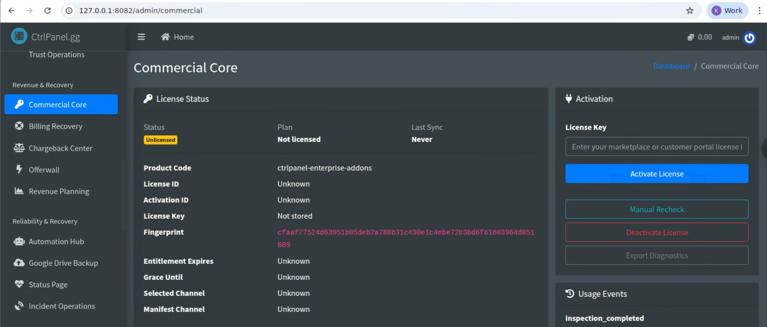Image resolution: width=767 pixels, height=327 pixels.
Task: Click the Unlicensed status badge
Action: click(x=161, y=140)
